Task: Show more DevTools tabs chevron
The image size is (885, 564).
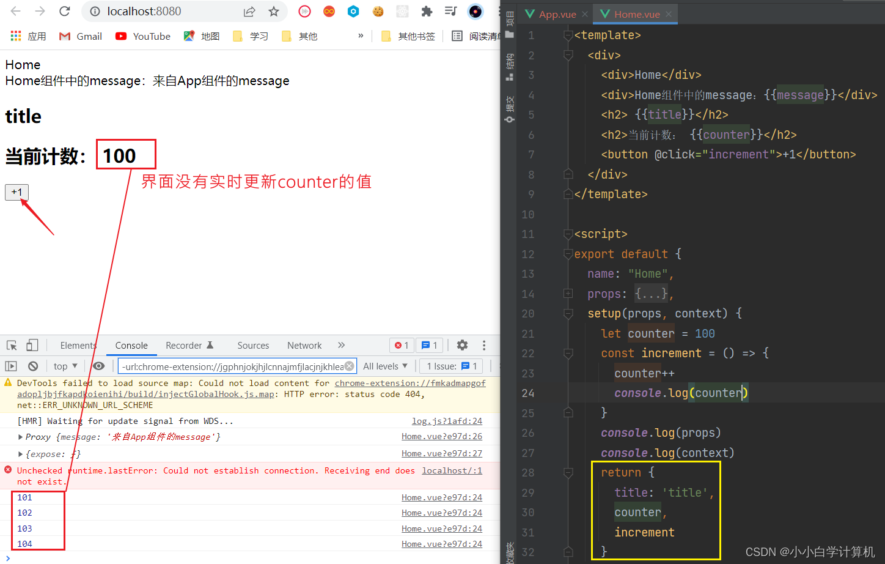Action: 342,345
